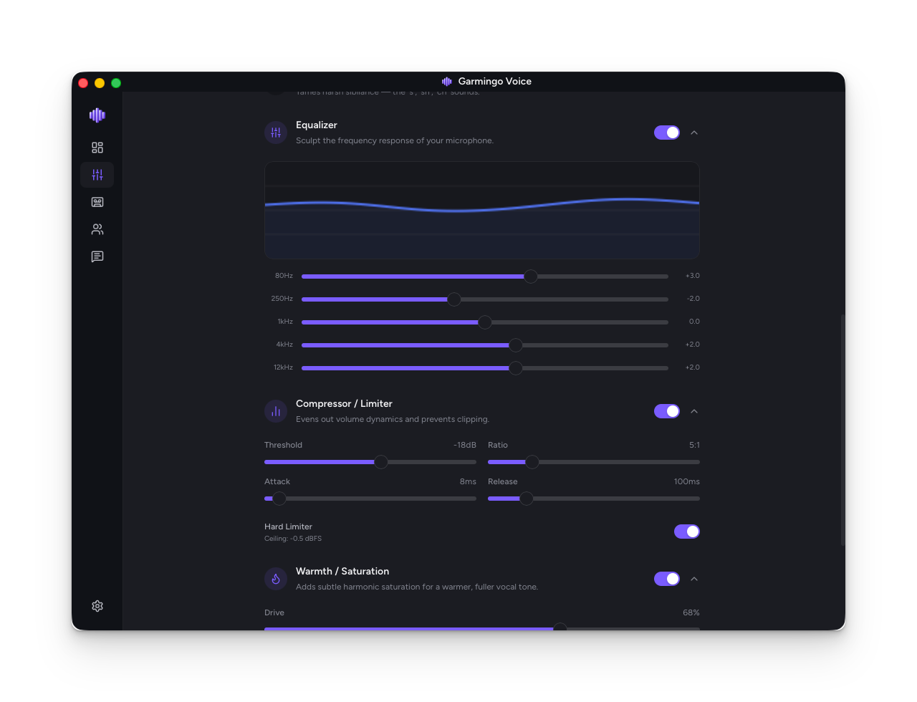Screen dimensions: 917x702
Task: Click the 100ms release value
Action: pyautogui.click(x=687, y=481)
